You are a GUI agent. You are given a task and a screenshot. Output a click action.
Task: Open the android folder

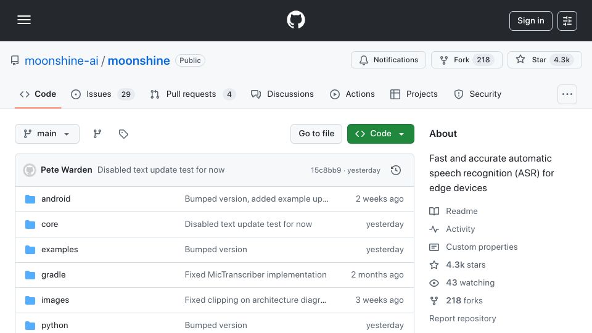coord(56,199)
